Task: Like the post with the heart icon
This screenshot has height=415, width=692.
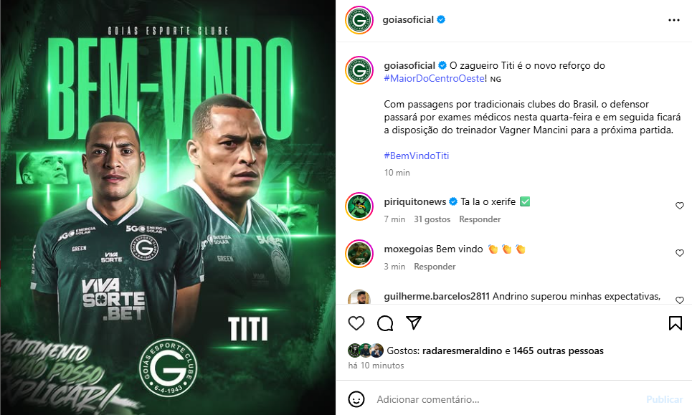Action: [356, 323]
